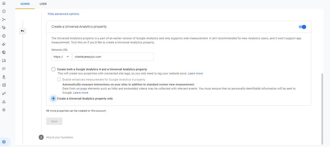This screenshot has width=330, height=147.
Task: Open the DebugView bug icon in sidebar
Action: (4, 110)
